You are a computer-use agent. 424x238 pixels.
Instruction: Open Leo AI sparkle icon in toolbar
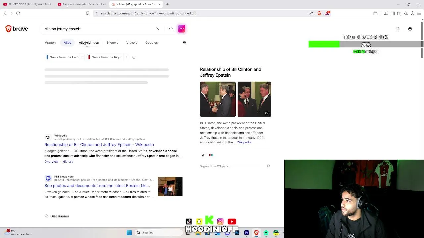[406, 13]
